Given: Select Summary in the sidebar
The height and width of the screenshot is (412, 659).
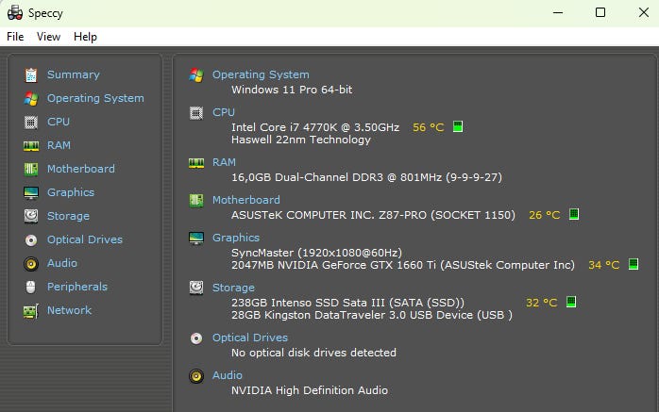Looking at the screenshot, I should tap(73, 74).
